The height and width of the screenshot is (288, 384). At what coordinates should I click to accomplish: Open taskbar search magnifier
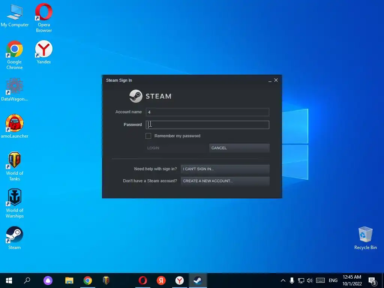[x=27, y=280]
